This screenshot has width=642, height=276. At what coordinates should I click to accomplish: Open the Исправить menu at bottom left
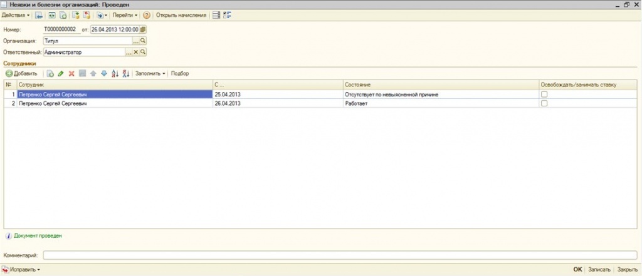(x=24, y=269)
